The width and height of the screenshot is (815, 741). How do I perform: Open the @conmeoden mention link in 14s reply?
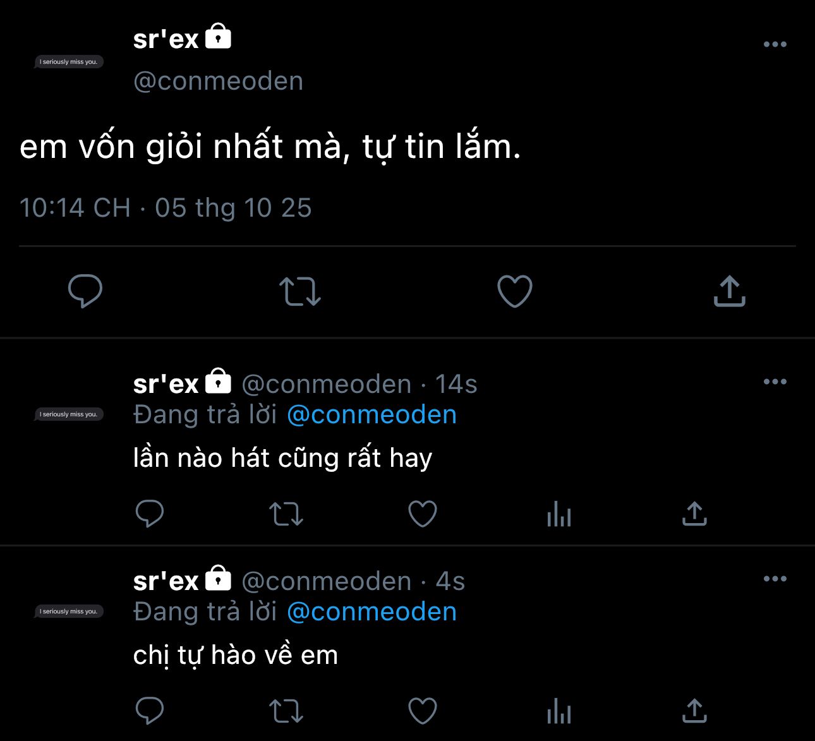tap(371, 415)
